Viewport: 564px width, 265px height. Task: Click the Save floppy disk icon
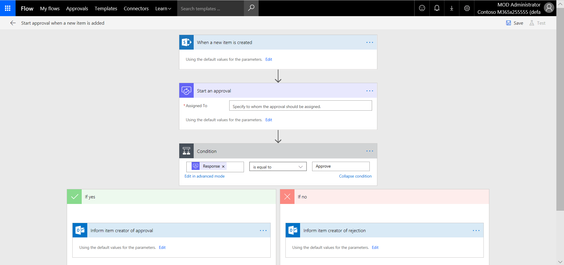[508, 23]
